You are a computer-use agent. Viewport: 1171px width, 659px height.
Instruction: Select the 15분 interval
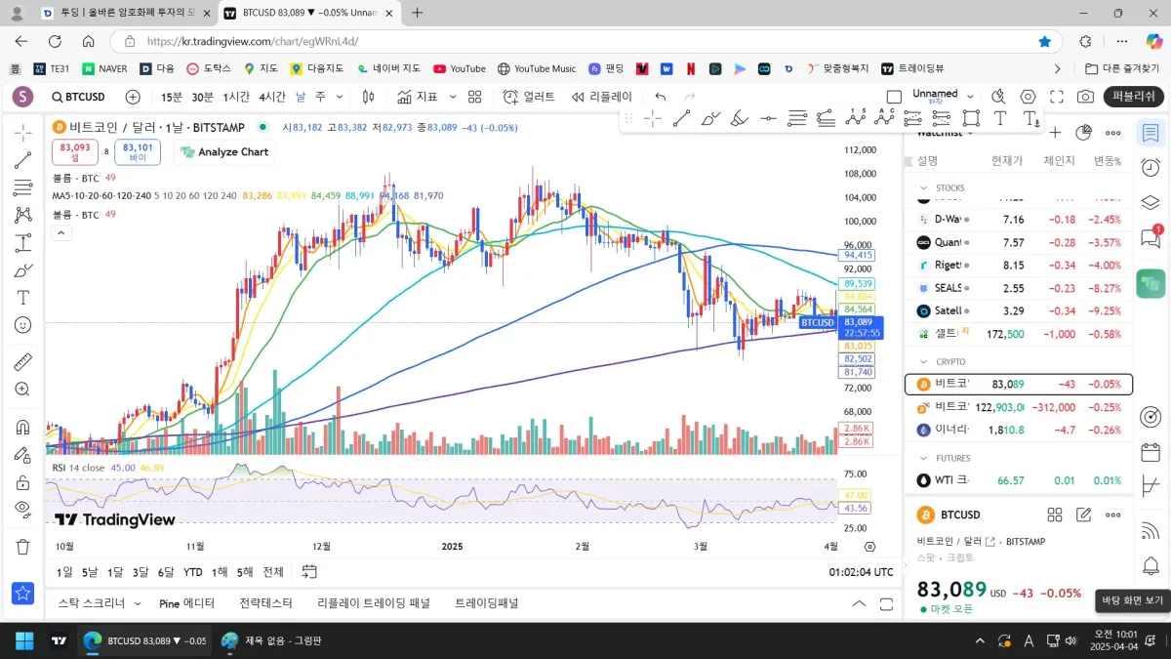click(x=172, y=97)
